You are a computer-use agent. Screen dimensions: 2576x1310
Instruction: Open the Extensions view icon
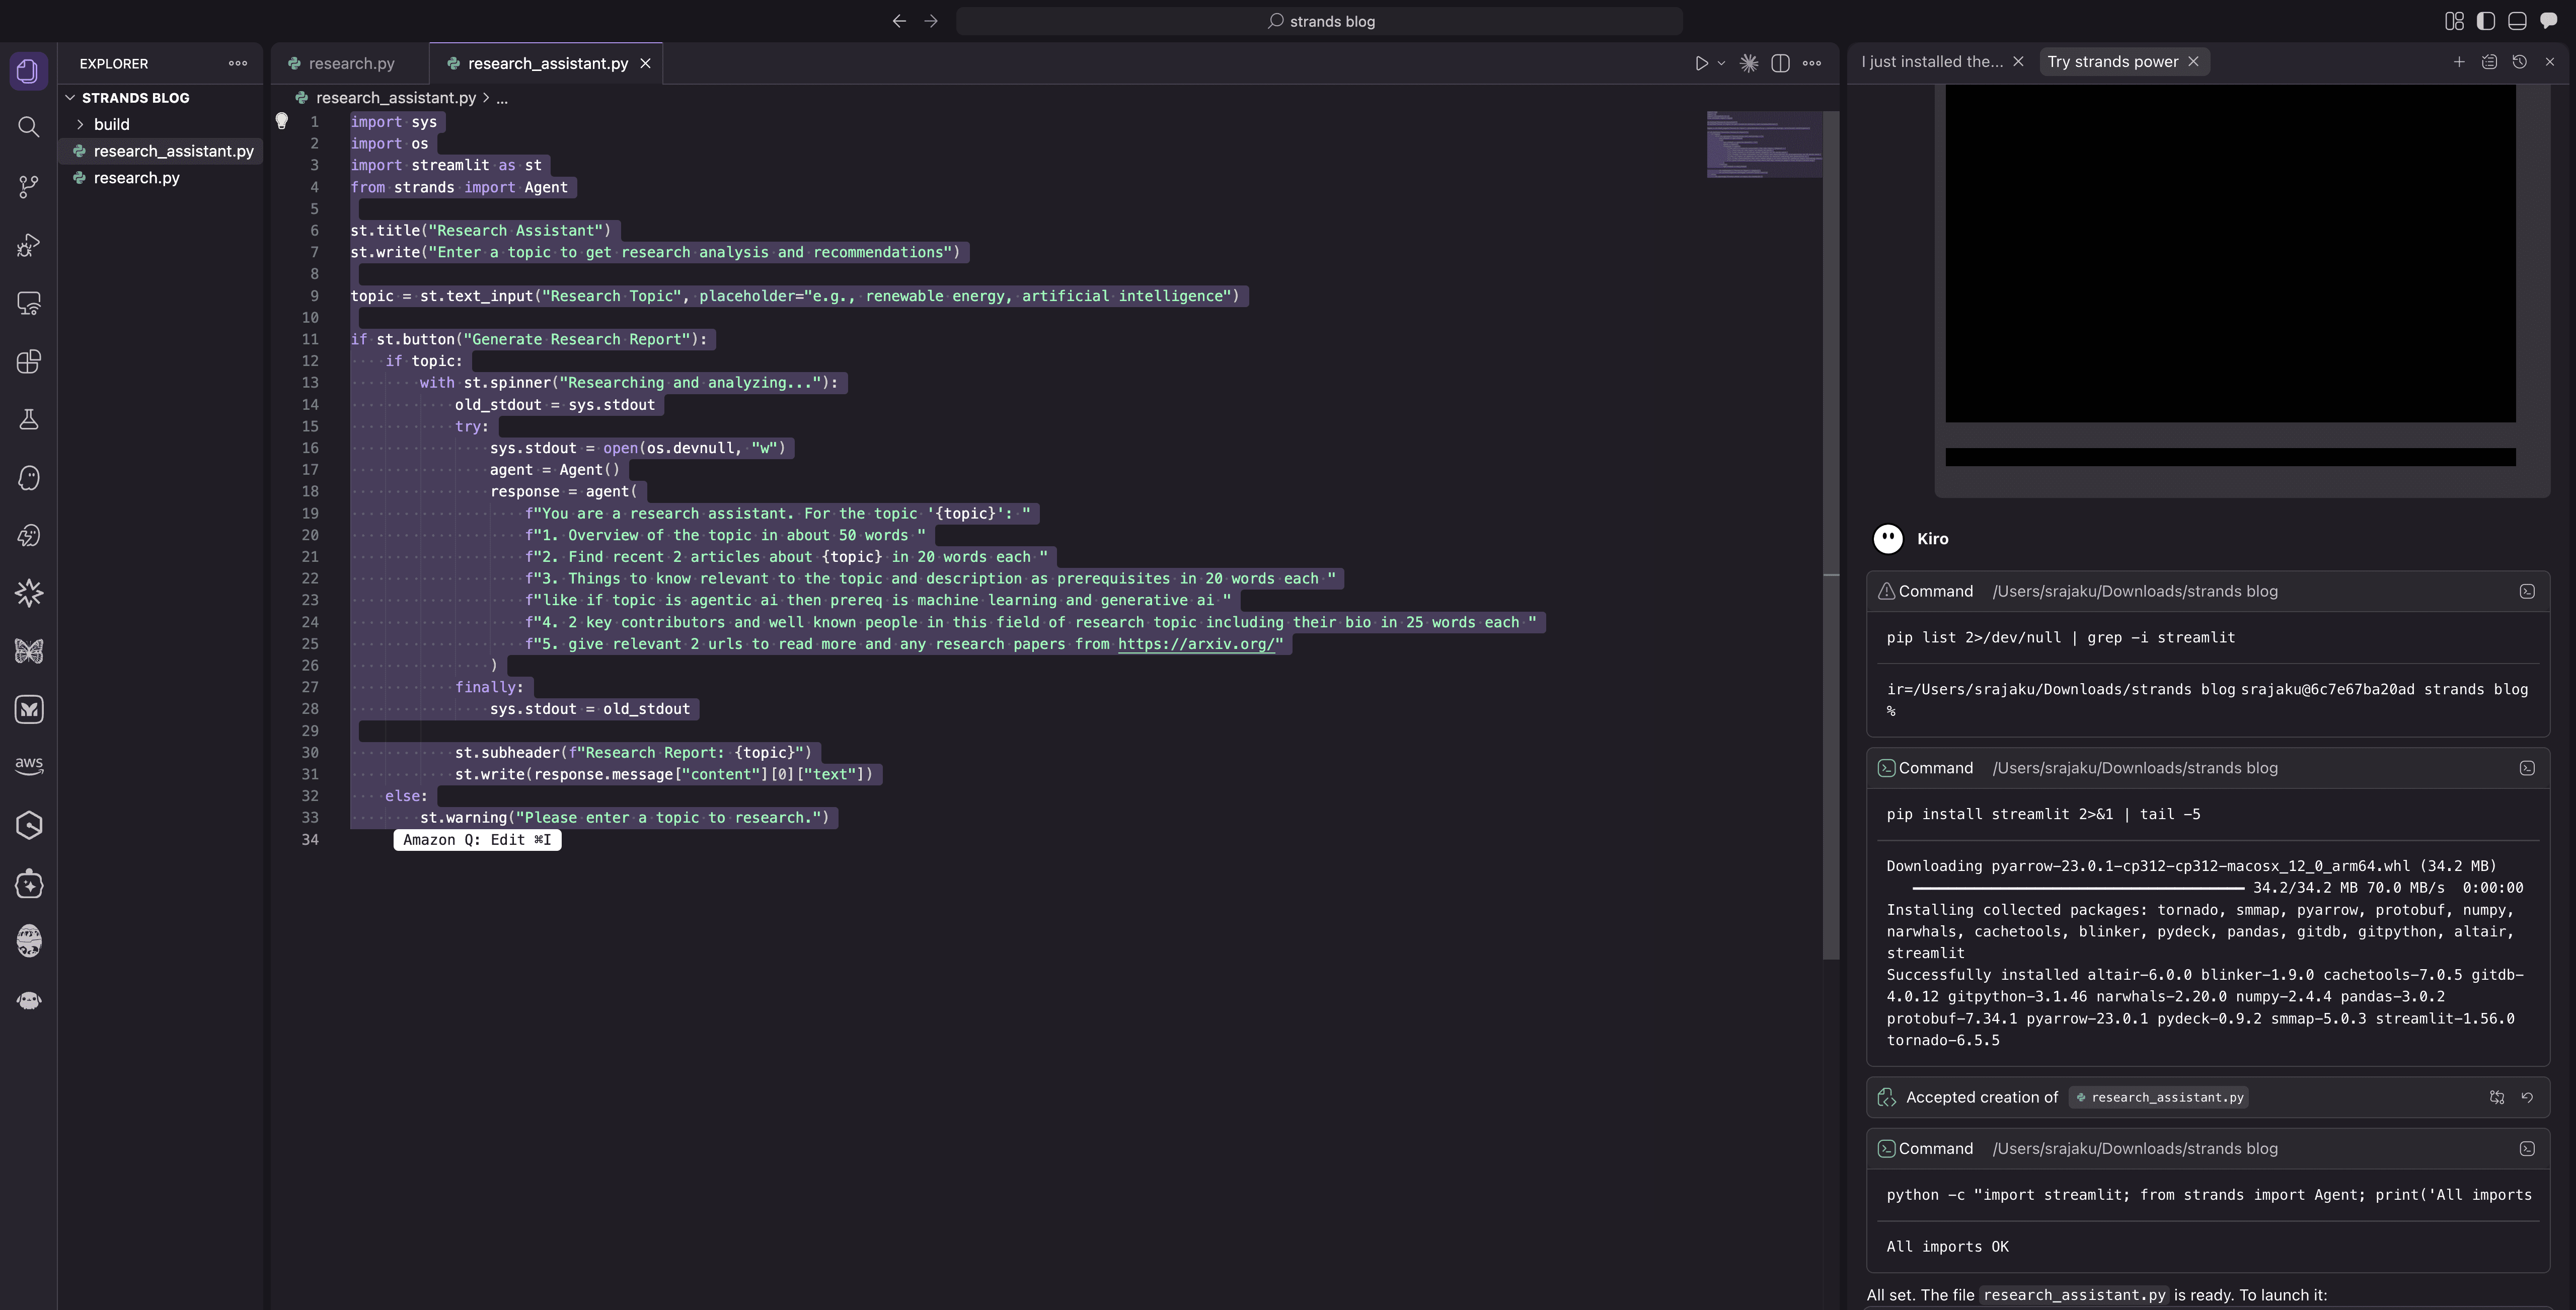[29, 362]
